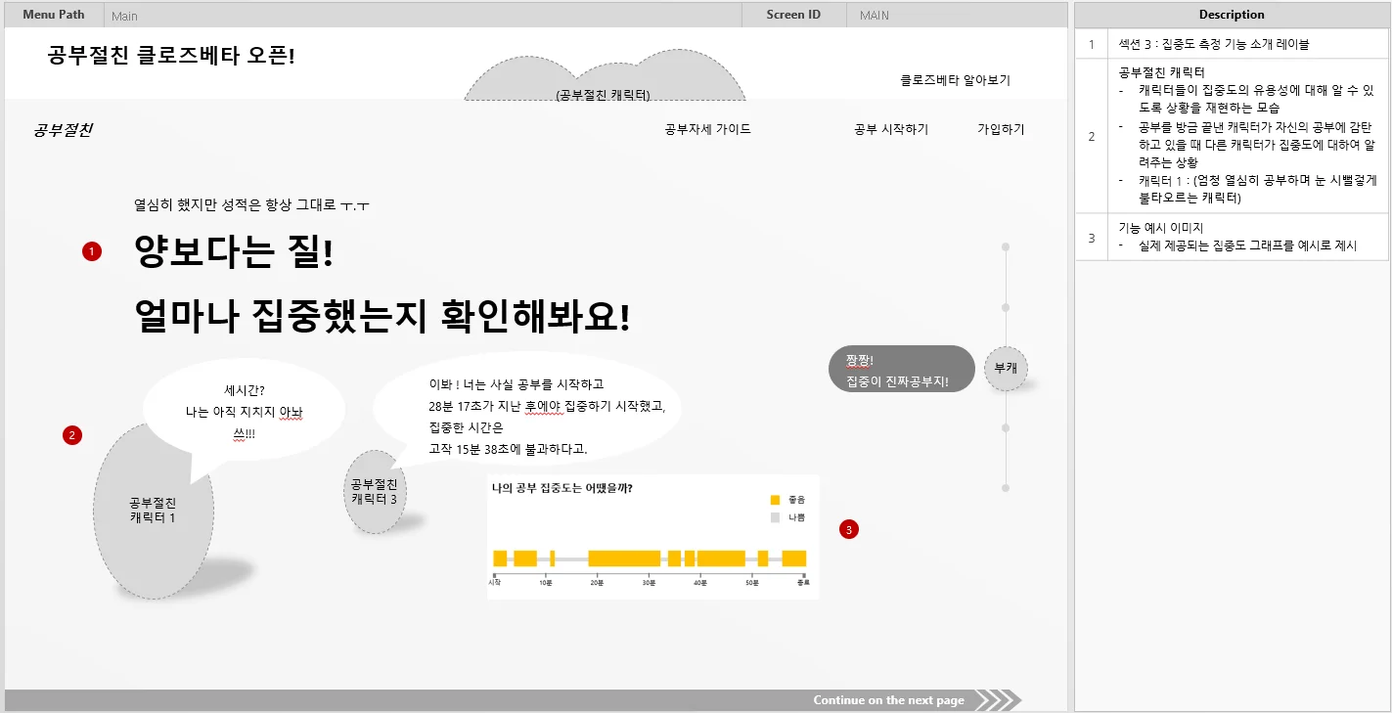The image size is (1392, 713).
Task: Click the 공부절친 logo in the navigation bar
Action: 63,130
